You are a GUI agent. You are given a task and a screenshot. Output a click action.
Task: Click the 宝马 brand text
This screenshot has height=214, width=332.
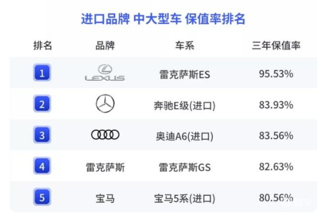(105, 199)
